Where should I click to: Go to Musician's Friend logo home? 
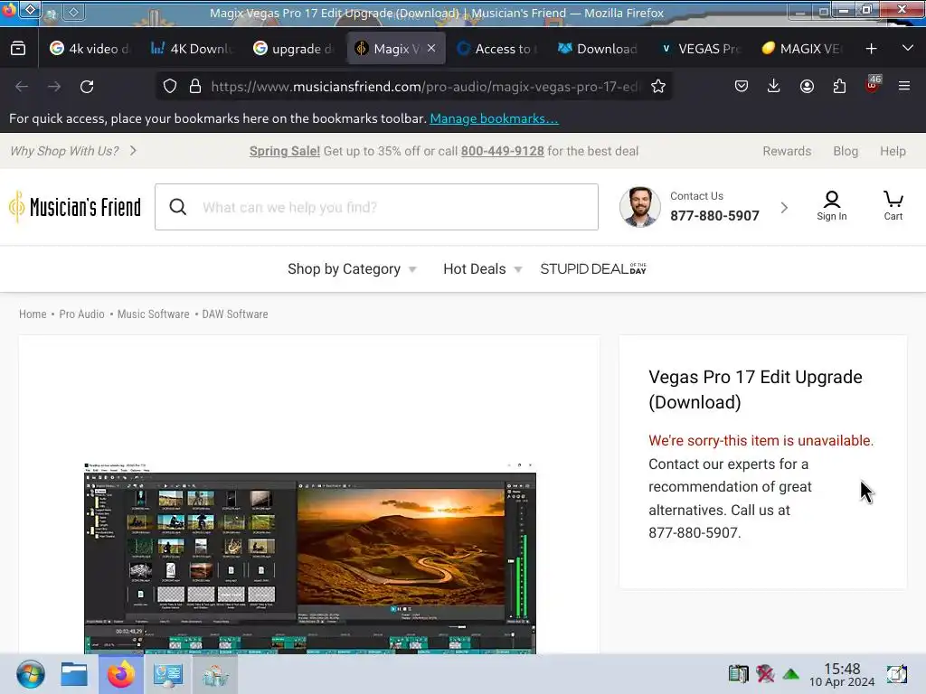pos(75,207)
